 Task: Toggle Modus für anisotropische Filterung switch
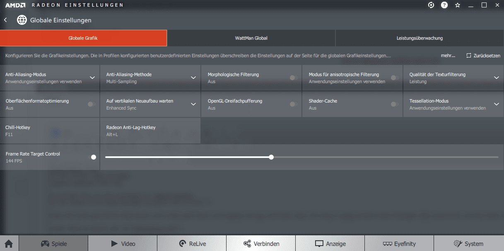[395, 78]
